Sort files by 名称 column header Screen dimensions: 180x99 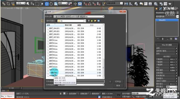(55, 25)
